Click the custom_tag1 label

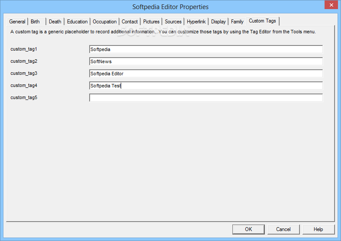click(24, 49)
